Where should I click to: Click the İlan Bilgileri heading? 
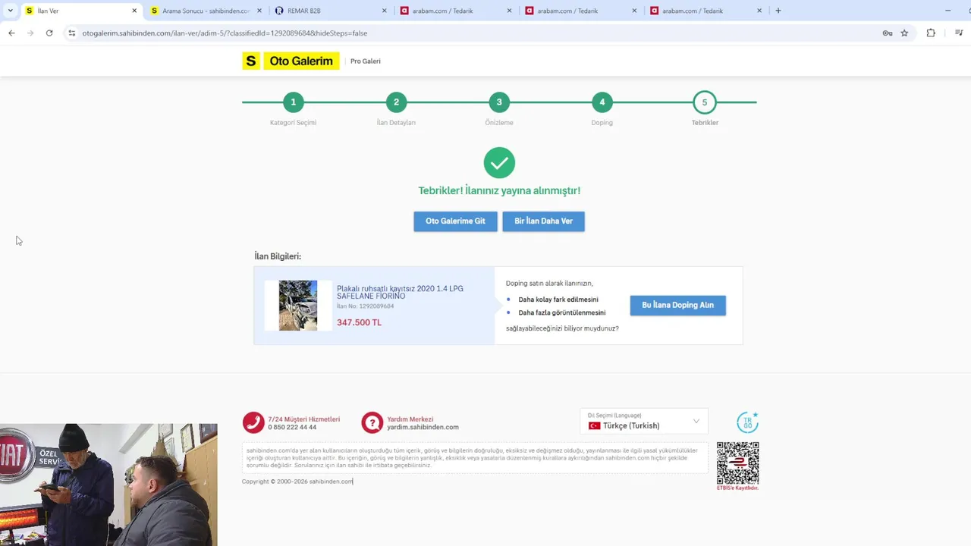[278, 256]
